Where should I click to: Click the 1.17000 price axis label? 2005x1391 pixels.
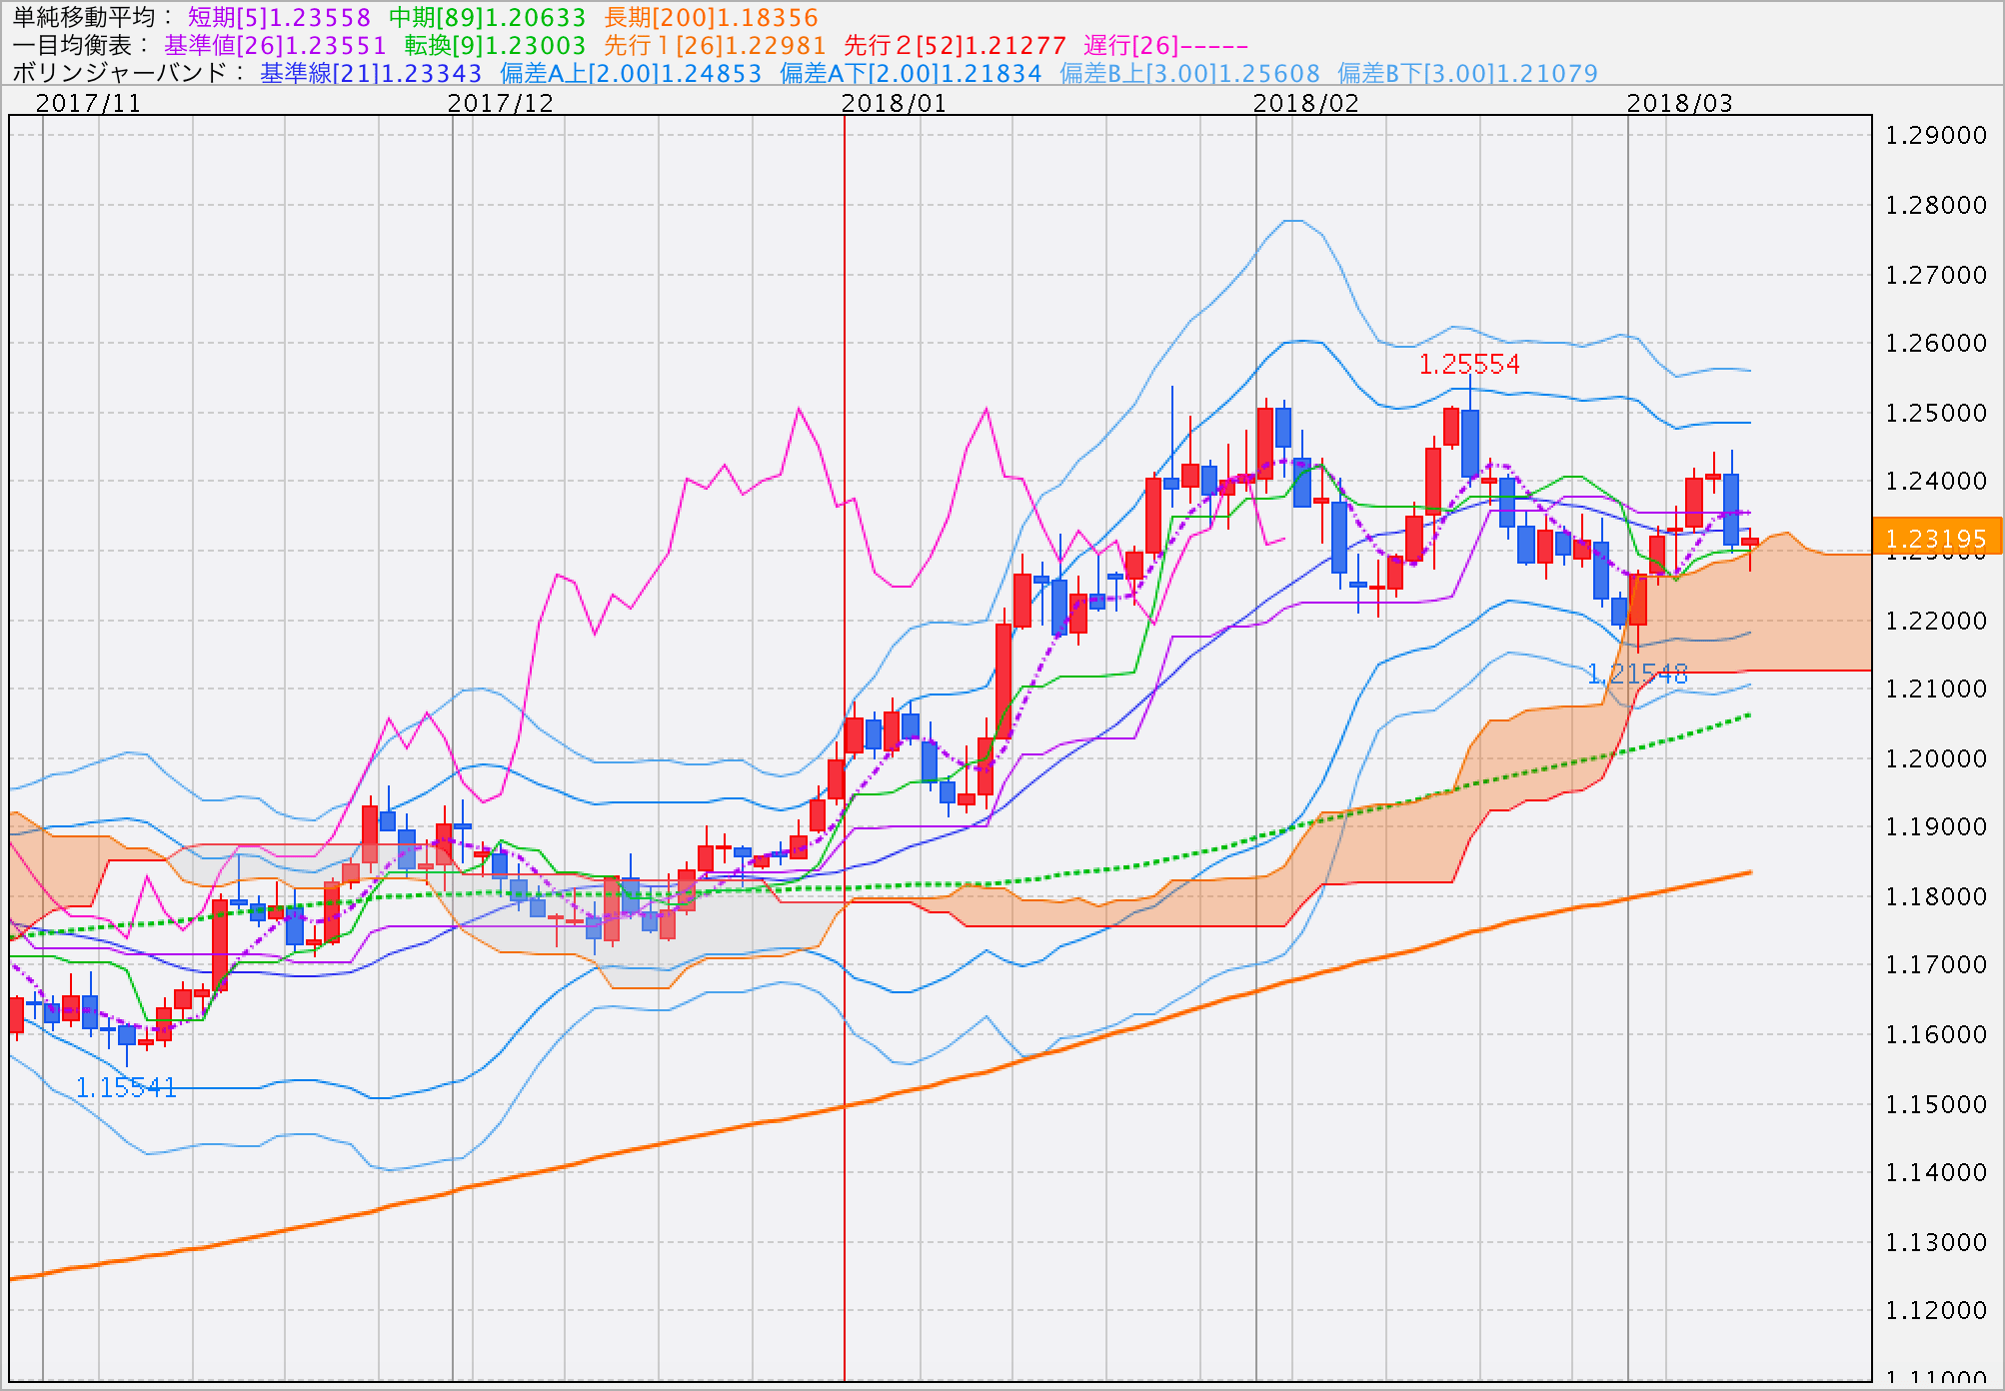pos(1936,964)
